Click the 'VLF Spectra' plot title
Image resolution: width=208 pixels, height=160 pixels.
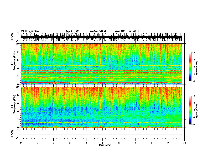30,31
